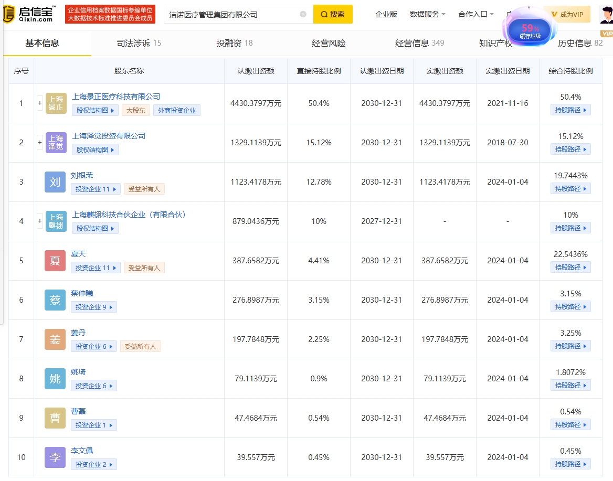Click the 夏 avatar icon
The width and height of the screenshot is (613, 481).
point(55,261)
